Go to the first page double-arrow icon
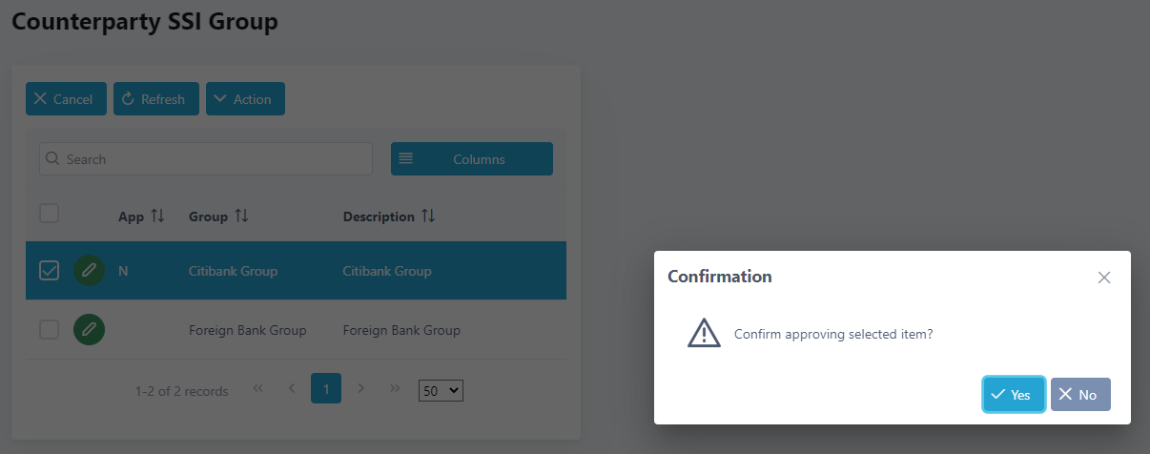 (x=257, y=389)
